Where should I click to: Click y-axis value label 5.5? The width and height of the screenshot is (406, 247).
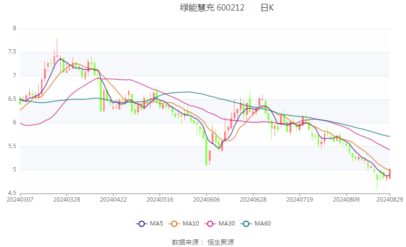pos(12,146)
